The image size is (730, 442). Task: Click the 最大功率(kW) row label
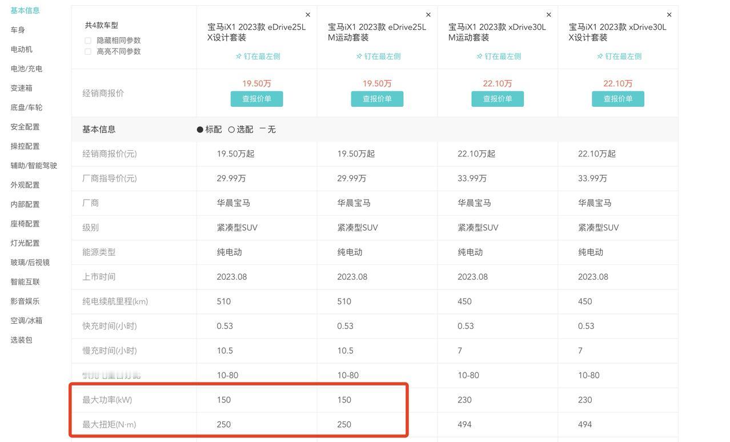(x=107, y=400)
